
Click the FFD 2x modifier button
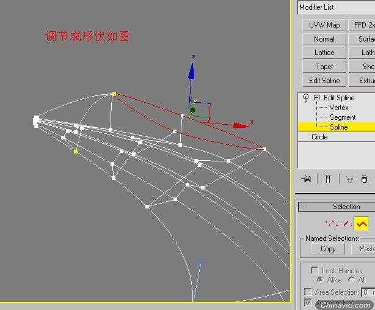[362, 25]
